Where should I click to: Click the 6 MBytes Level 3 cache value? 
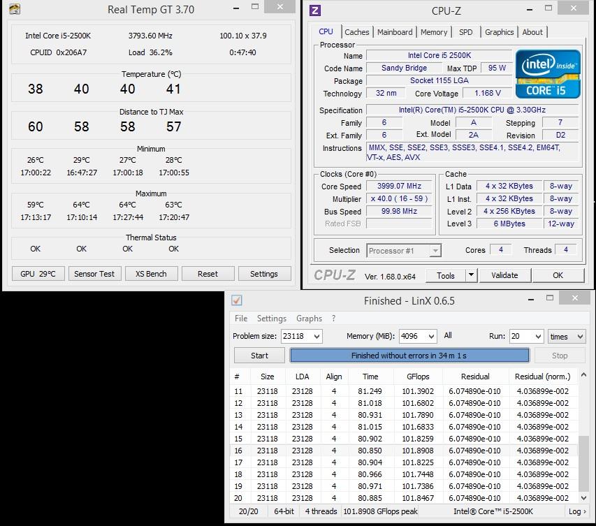tap(509, 224)
